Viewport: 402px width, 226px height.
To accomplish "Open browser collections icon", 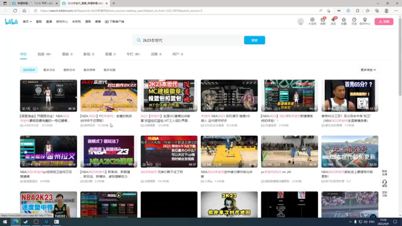I will click(x=376, y=11).
